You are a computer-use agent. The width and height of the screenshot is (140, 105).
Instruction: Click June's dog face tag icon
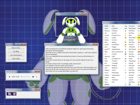coord(125,47)
